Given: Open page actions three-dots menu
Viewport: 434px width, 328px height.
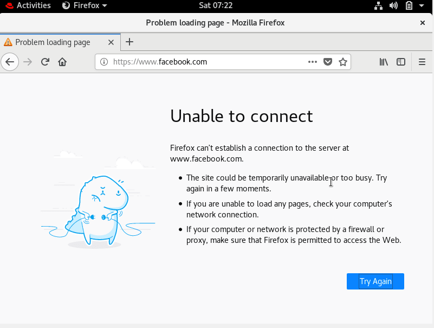Looking at the screenshot, I should 313,62.
